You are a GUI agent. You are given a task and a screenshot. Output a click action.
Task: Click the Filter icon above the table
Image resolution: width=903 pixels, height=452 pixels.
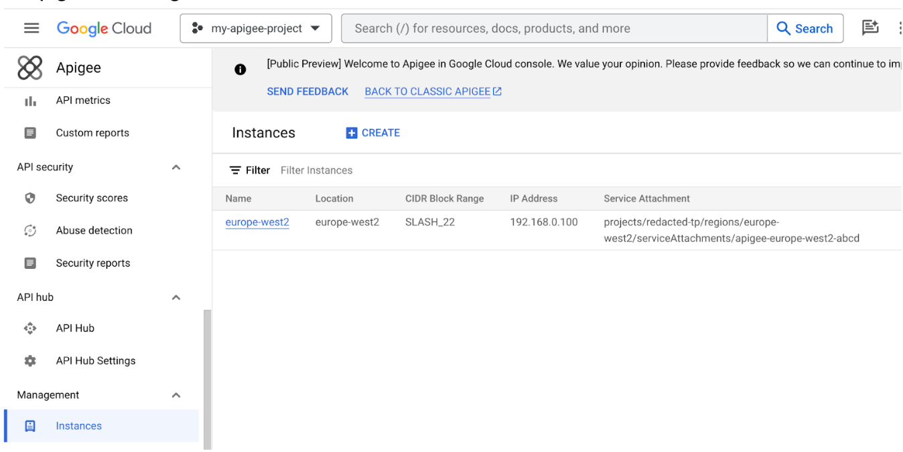coord(234,170)
